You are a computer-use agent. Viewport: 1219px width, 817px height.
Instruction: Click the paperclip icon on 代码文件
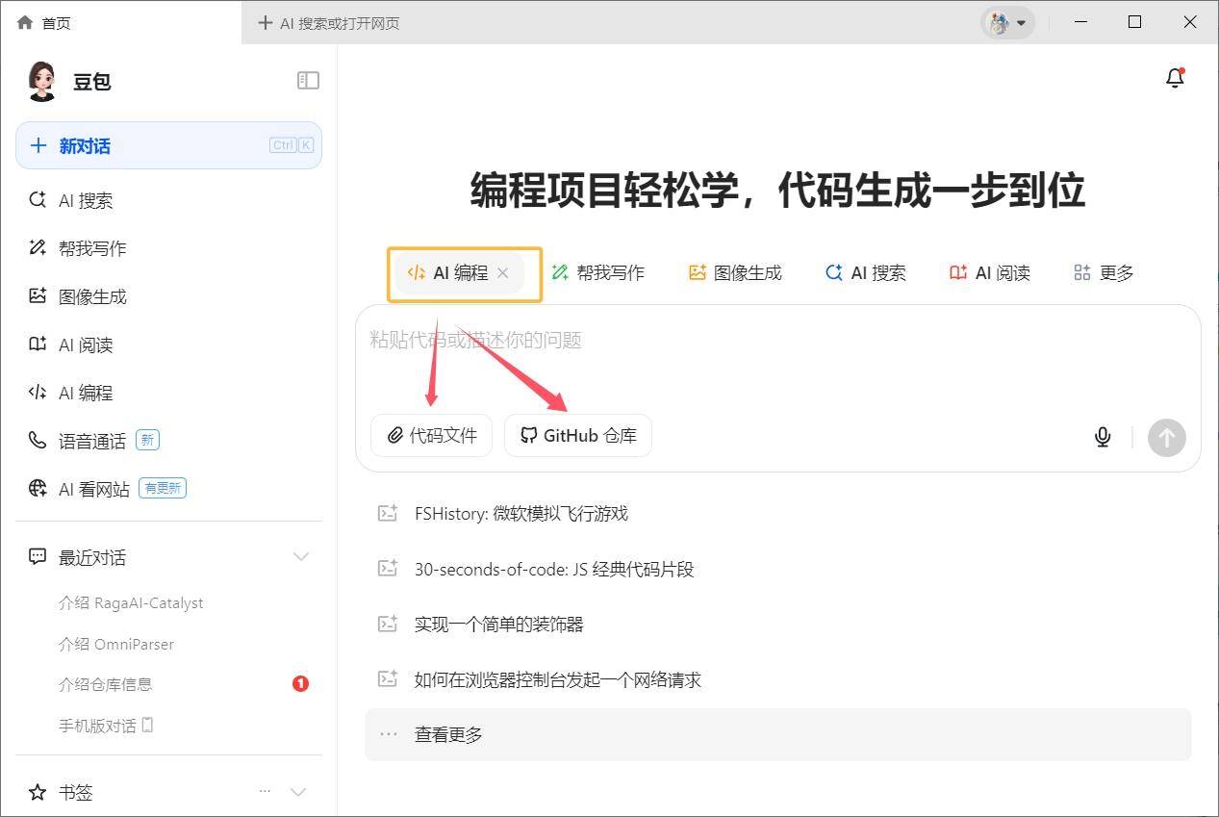pyautogui.click(x=394, y=436)
